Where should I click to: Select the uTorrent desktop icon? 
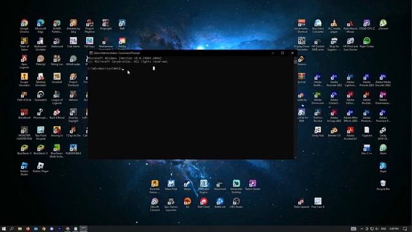383,24
